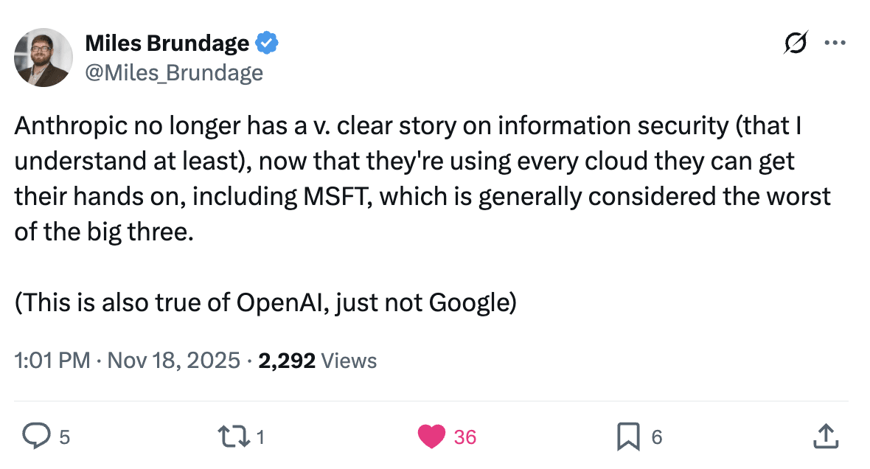Open Miles Brundage profile picture

[x=43, y=58]
